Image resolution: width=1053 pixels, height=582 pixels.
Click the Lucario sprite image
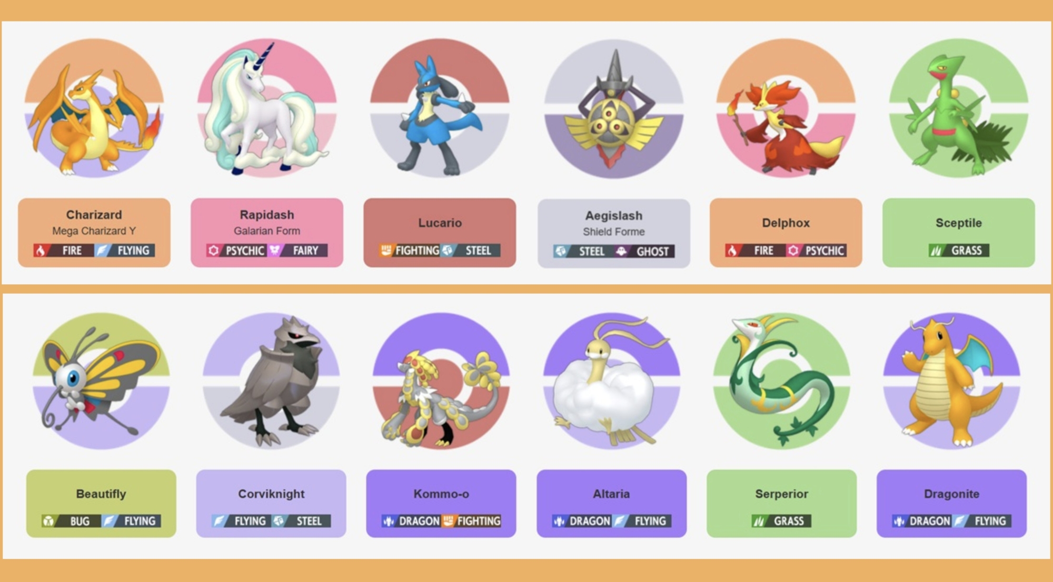(440, 108)
